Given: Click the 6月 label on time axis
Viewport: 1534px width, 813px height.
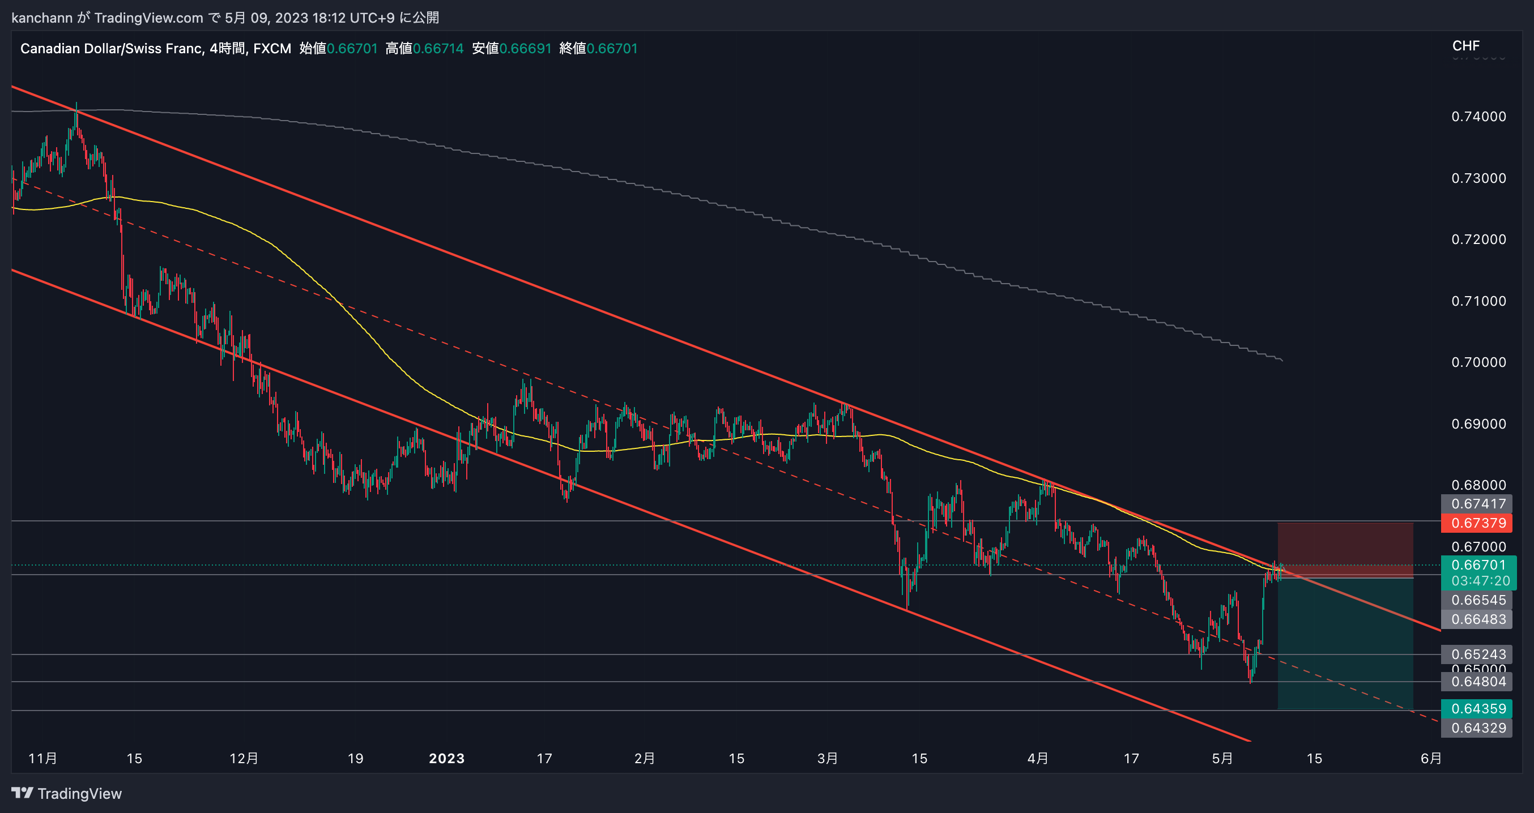Looking at the screenshot, I should [1431, 758].
